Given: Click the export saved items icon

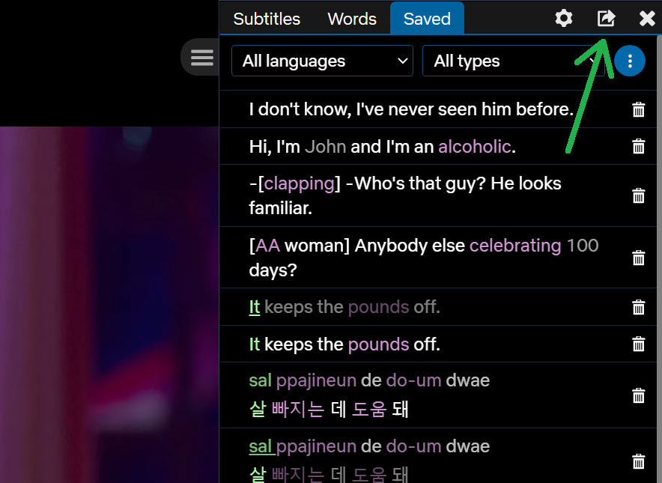Looking at the screenshot, I should pos(606,18).
